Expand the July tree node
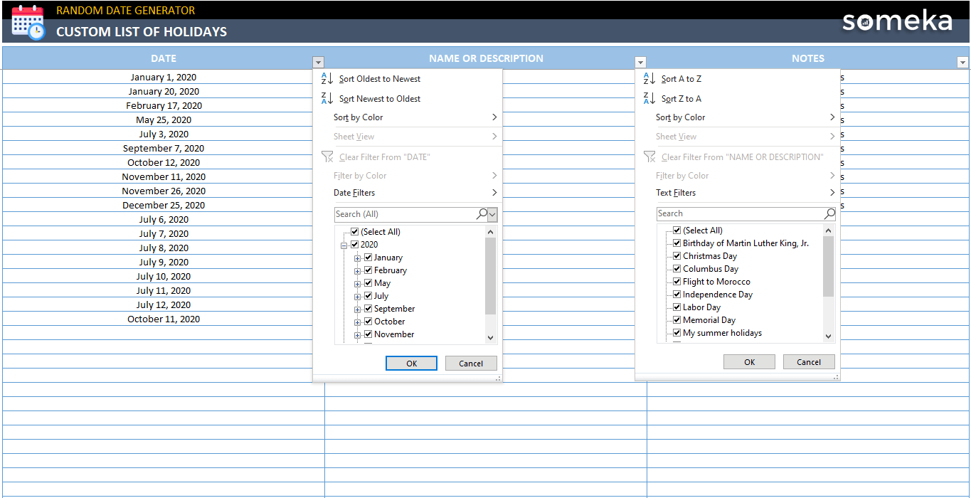971x498 pixels. [x=358, y=297]
